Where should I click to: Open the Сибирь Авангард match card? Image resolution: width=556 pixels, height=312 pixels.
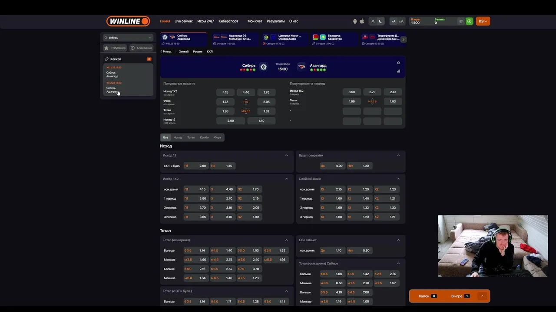pos(184,39)
